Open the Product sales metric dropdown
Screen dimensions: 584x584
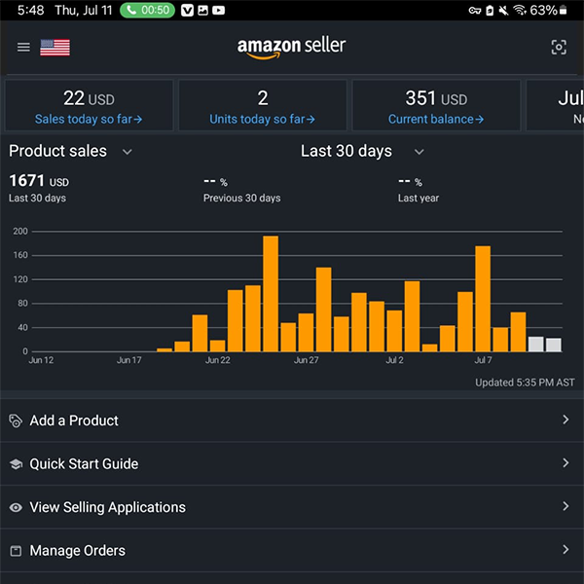point(127,152)
